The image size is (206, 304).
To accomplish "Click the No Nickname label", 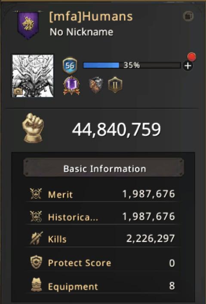I will point(81,32).
